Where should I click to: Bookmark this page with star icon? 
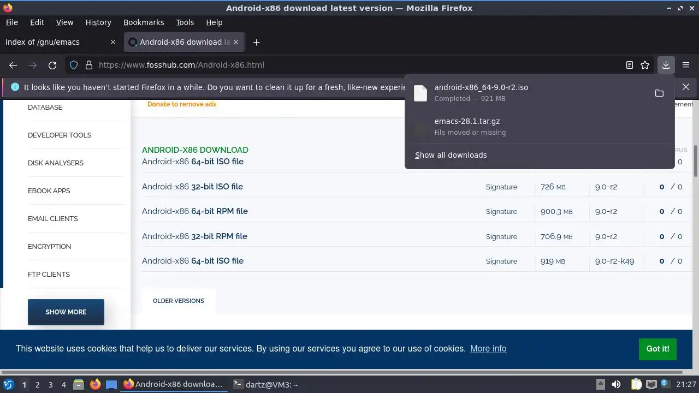645,65
